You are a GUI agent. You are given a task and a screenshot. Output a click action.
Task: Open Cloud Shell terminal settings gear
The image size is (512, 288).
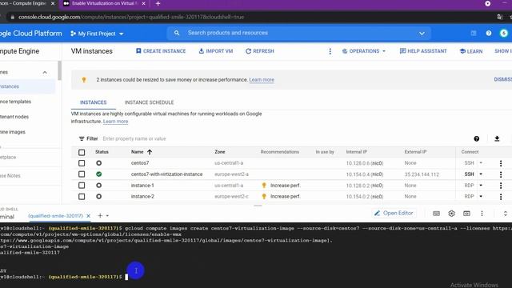[x=451, y=214]
